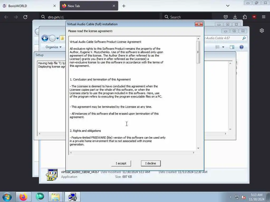Open the network tray icon
270x202 pixels.
(x=237, y=197)
